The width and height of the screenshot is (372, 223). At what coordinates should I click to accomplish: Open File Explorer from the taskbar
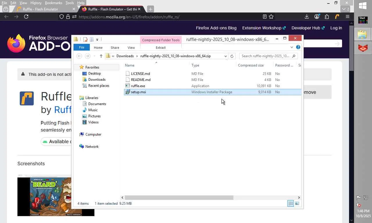[362, 35]
